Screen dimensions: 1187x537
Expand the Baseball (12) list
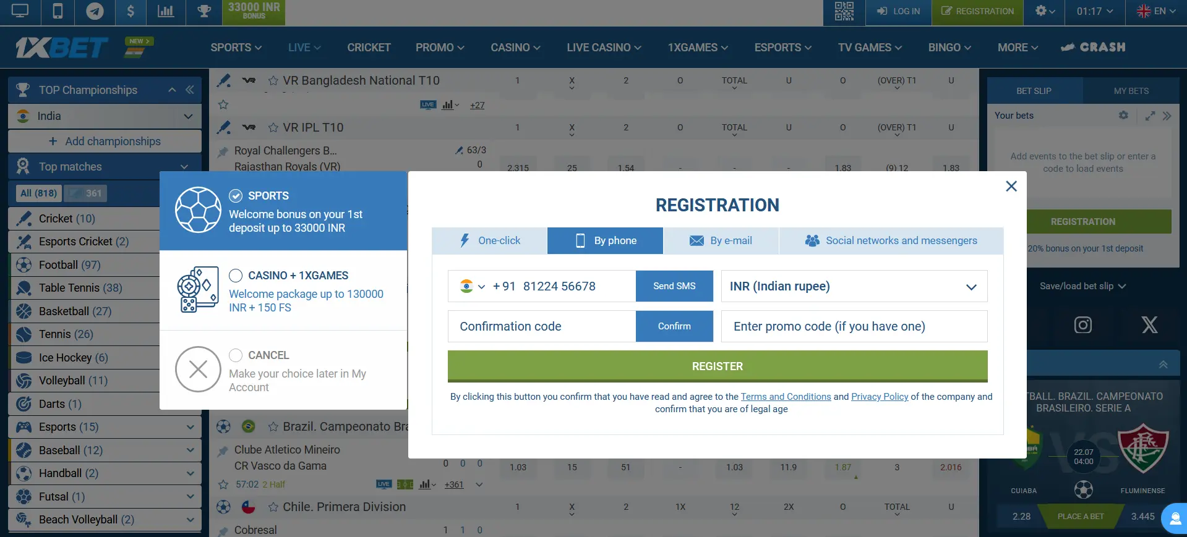click(x=190, y=450)
